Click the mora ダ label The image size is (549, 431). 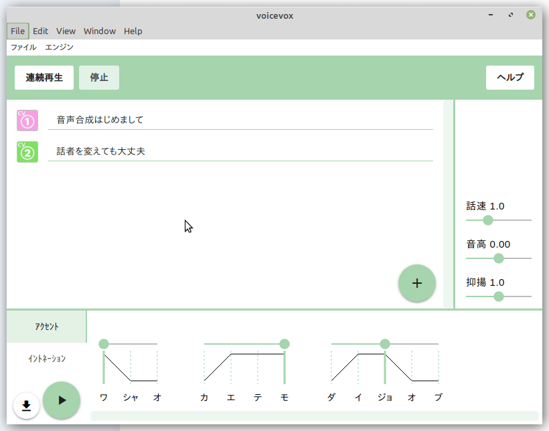(331, 398)
